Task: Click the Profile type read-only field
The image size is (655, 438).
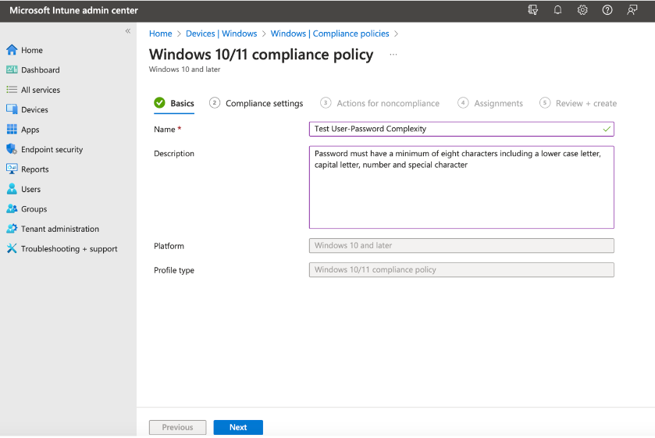Action: pos(461,269)
